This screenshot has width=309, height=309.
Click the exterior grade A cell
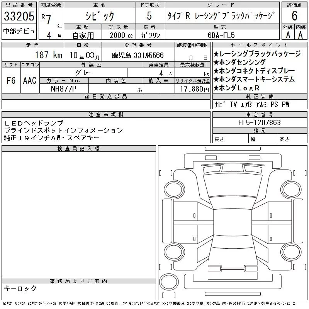tap(288, 35)
